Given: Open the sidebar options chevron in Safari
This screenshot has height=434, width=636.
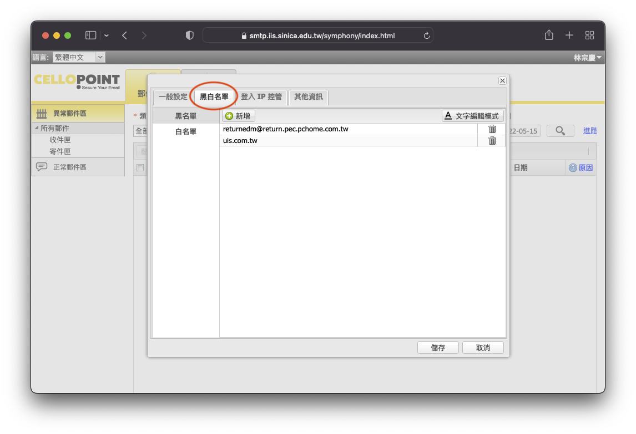Looking at the screenshot, I should point(106,35).
